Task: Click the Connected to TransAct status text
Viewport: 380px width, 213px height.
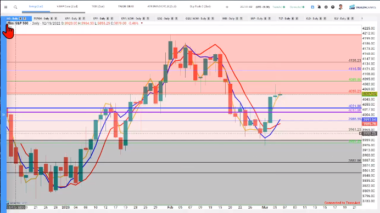Action: [342, 203]
